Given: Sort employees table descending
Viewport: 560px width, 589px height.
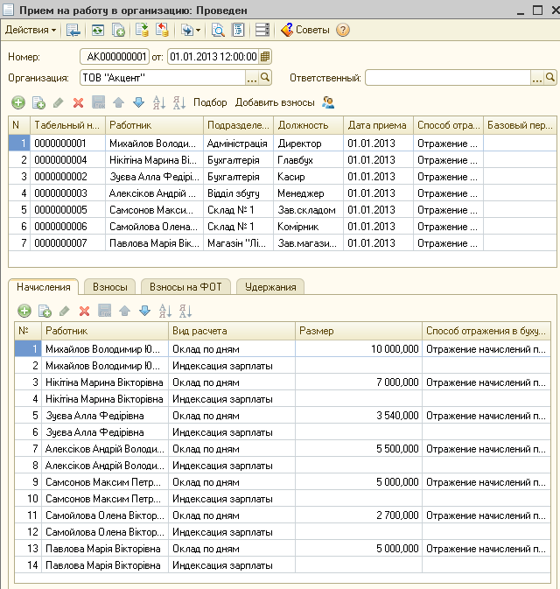Looking at the screenshot, I should (x=179, y=102).
